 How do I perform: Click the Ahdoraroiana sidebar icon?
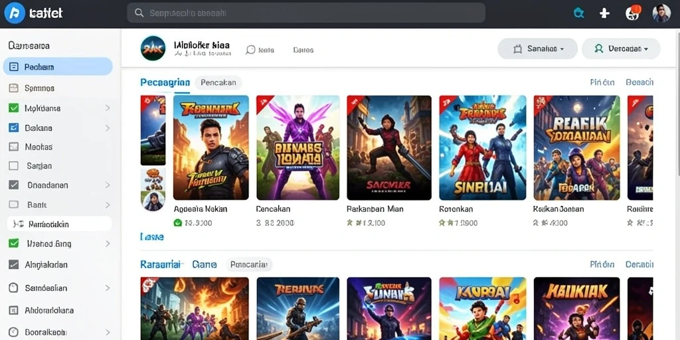point(14,310)
